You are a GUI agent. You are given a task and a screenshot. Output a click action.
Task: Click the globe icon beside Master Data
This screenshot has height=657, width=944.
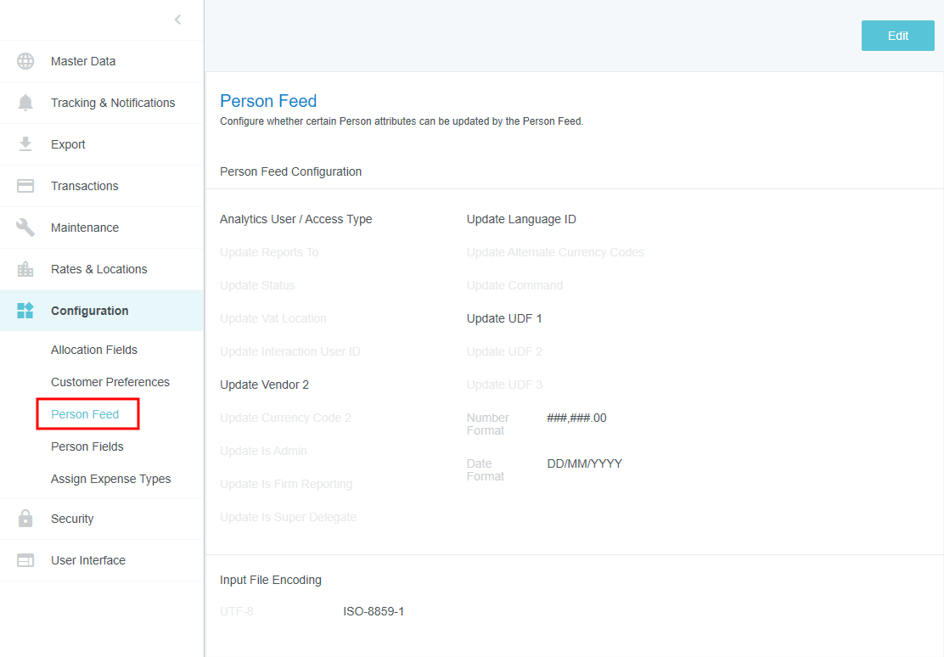[25, 61]
